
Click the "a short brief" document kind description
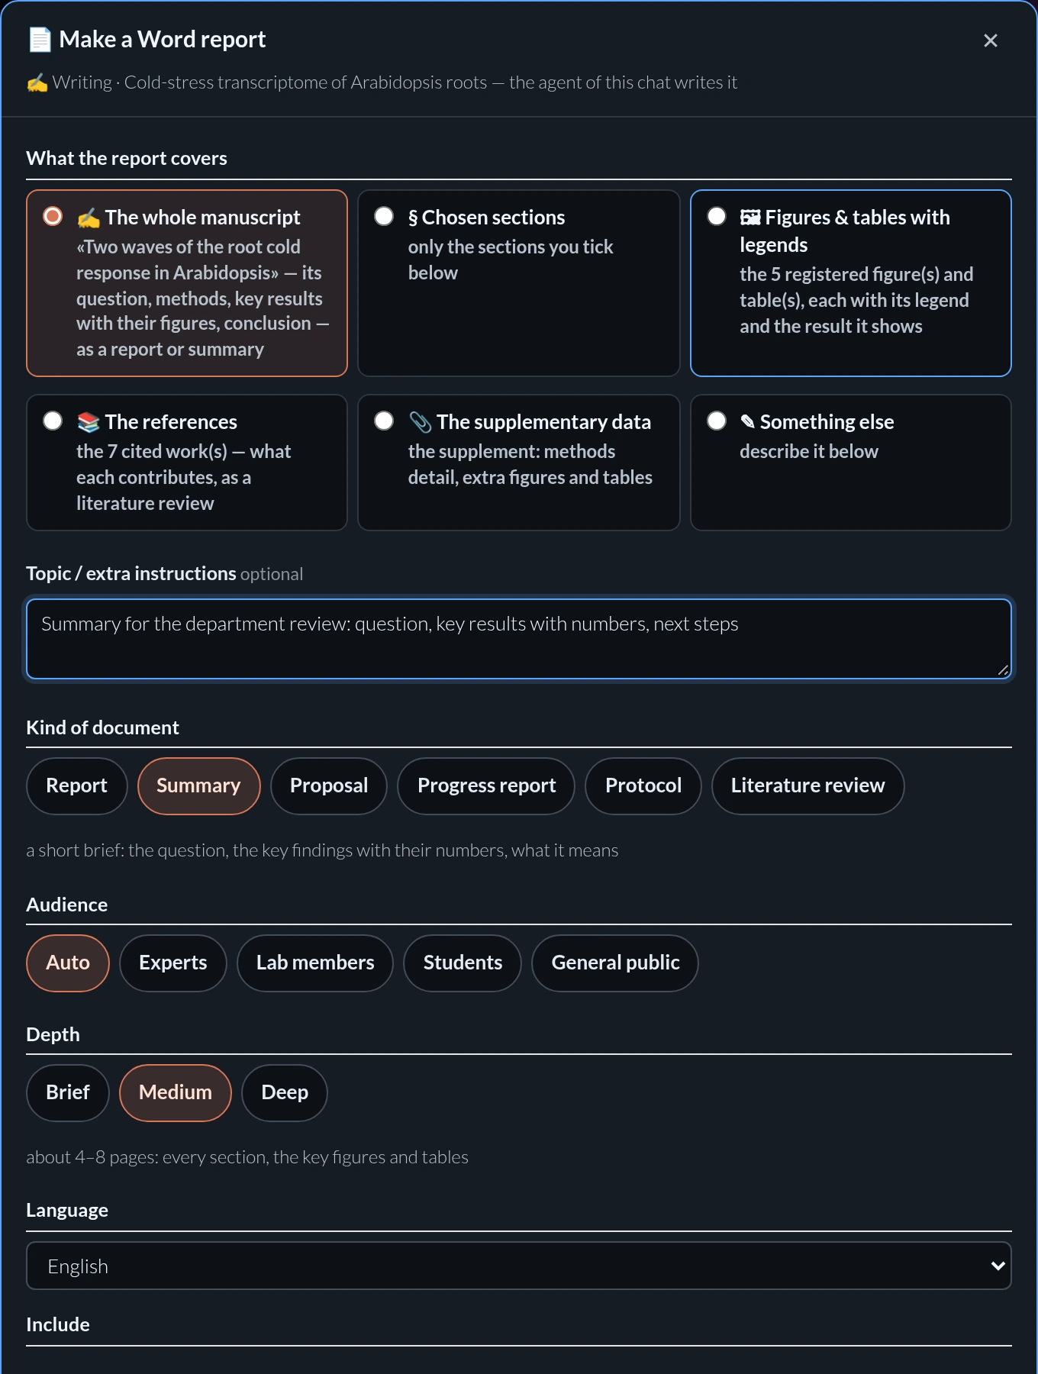pos(322,850)
